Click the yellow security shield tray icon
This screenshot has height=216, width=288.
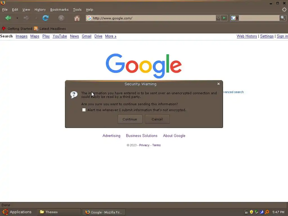[251, 212]
